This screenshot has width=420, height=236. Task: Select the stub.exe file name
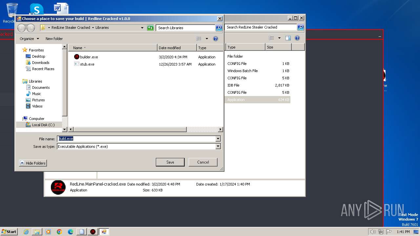[87, 64]
